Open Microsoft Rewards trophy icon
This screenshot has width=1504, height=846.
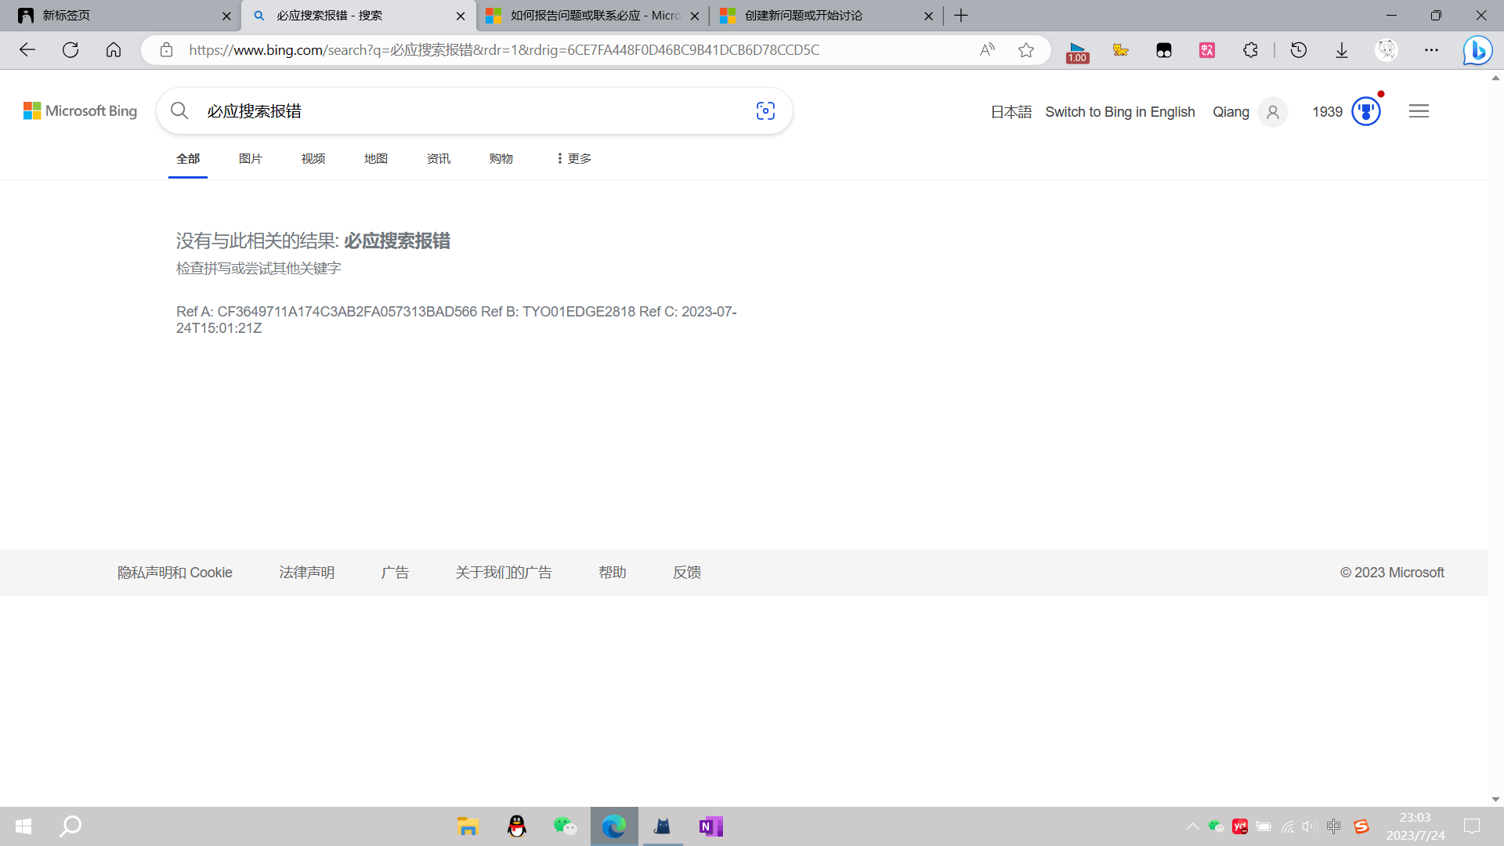coord(1365,111)
